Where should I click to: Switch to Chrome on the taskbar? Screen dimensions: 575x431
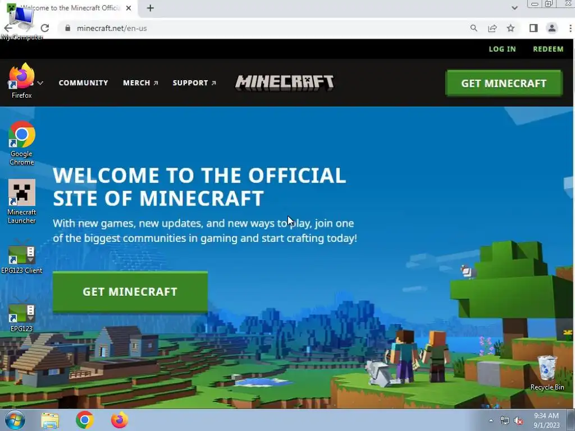click(85, 420)
